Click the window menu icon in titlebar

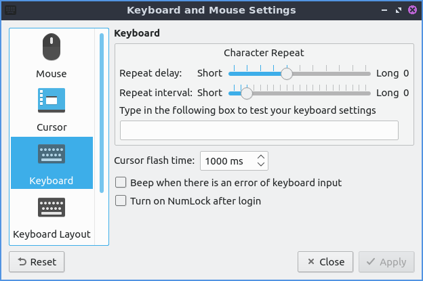11,10
